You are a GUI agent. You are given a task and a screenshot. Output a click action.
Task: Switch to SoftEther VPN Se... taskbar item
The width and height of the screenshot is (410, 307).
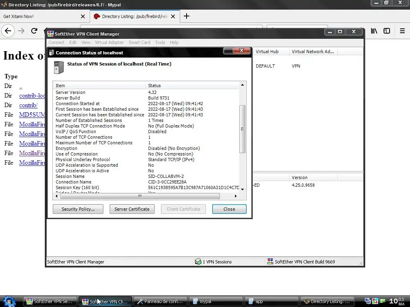tap(50, 301)
